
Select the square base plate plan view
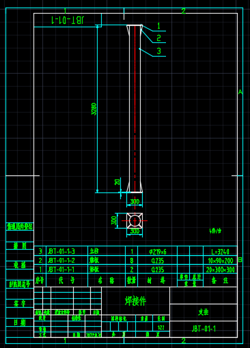click(x=135, y=220)
